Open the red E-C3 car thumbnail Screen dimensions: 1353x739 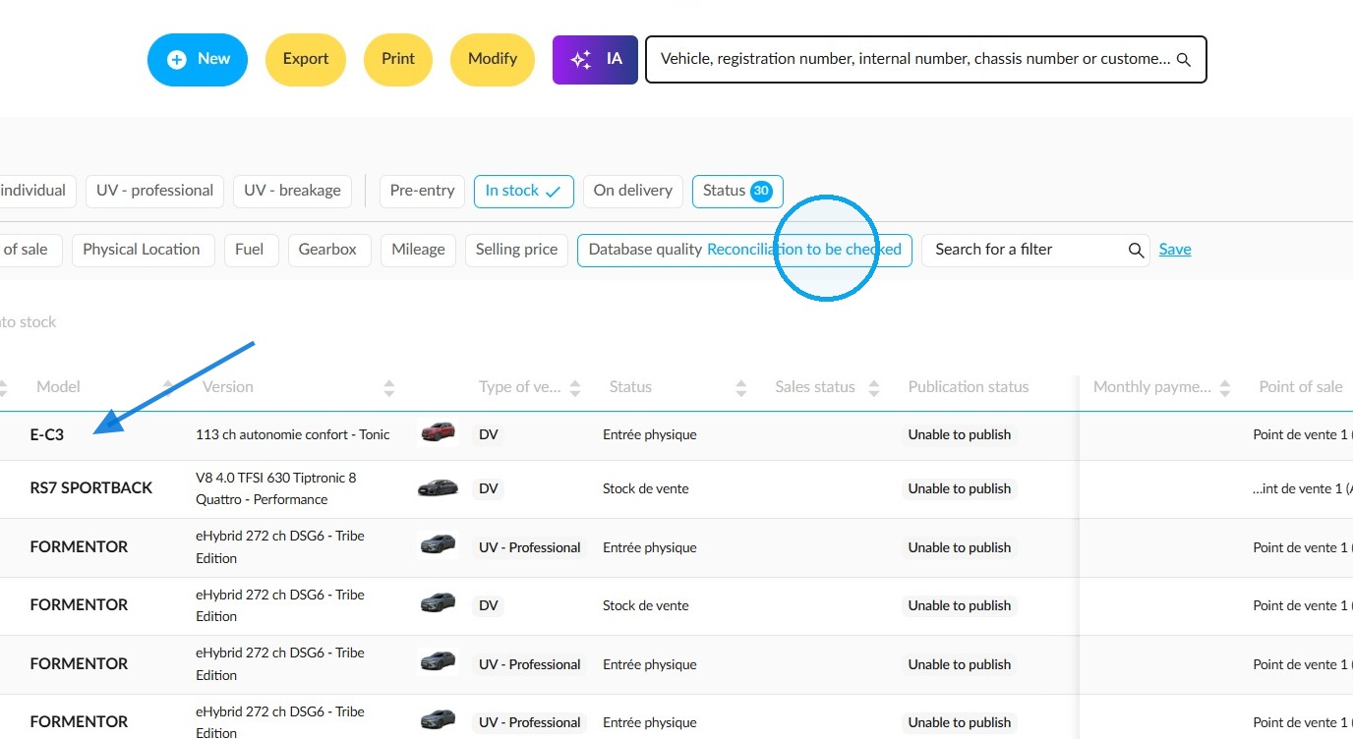438,433
